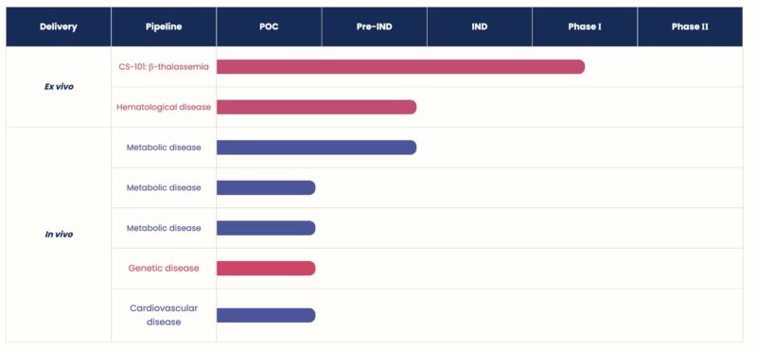Click the Hematological disease label
The image size is (757, 349).
[164, 107]
